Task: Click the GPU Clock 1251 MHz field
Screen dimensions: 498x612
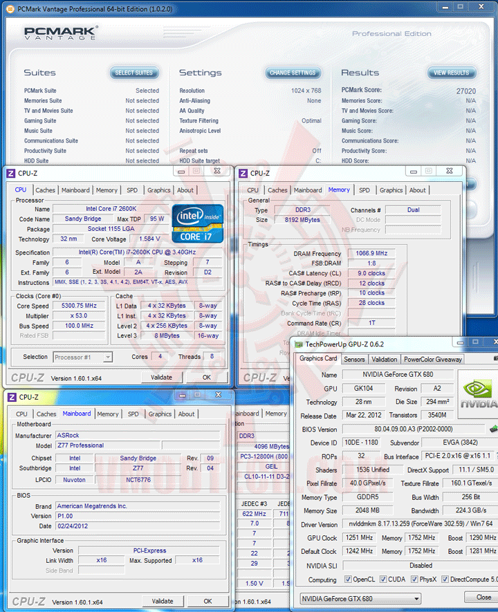Action: [x=360, y=537]
